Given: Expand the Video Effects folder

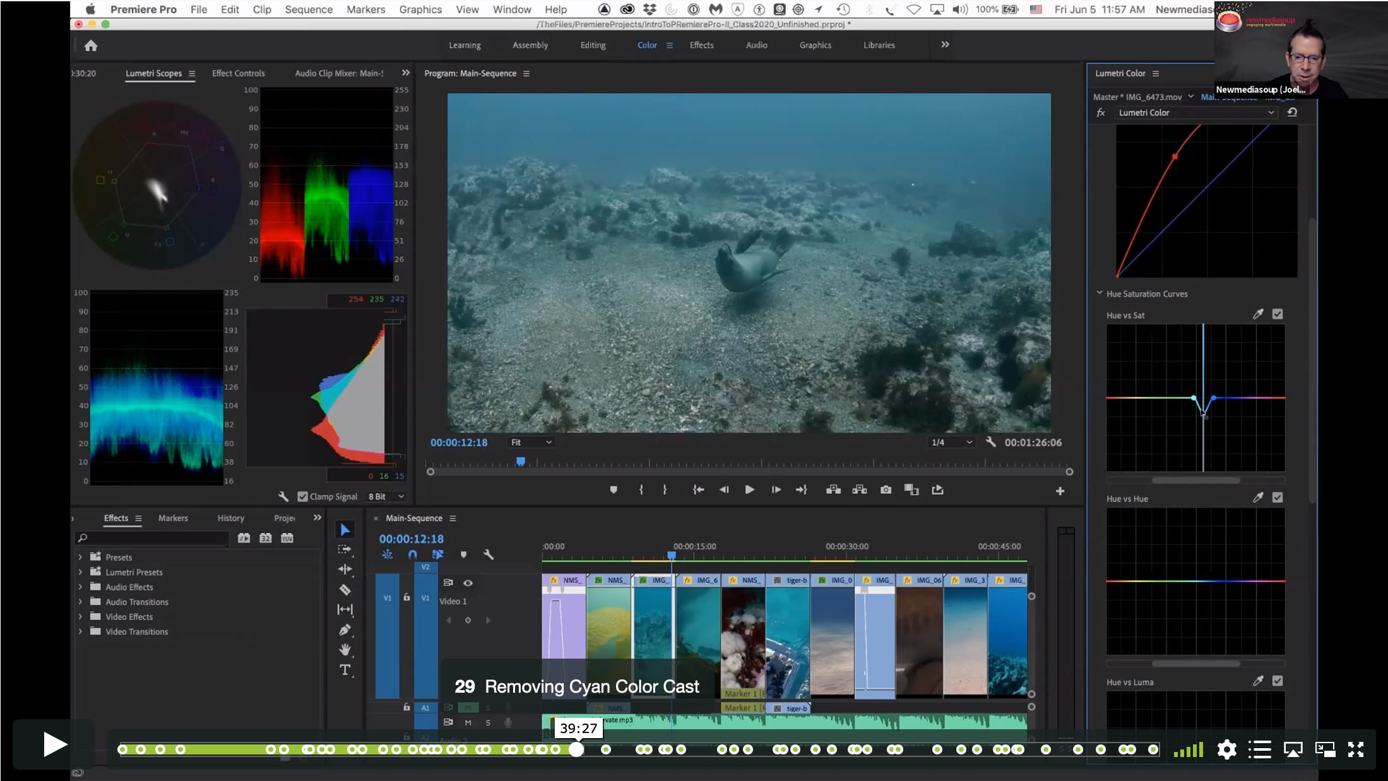Looking at the screenshot, I should pos(80,616).
